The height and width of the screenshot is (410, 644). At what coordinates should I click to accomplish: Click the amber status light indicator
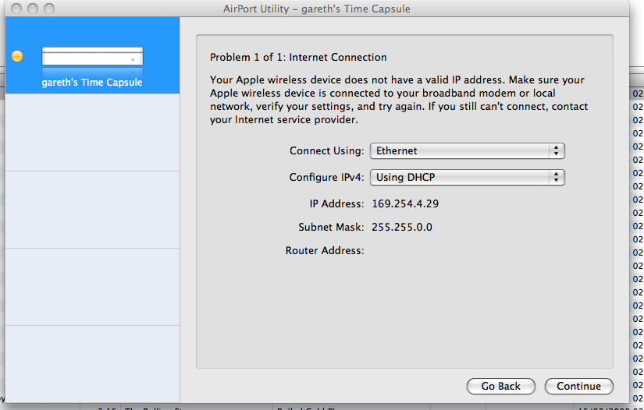click(x=17, y=56)
